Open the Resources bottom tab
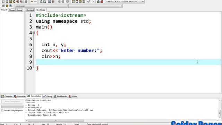This screenshot has height=125, width=222. [x=20, y=97]
